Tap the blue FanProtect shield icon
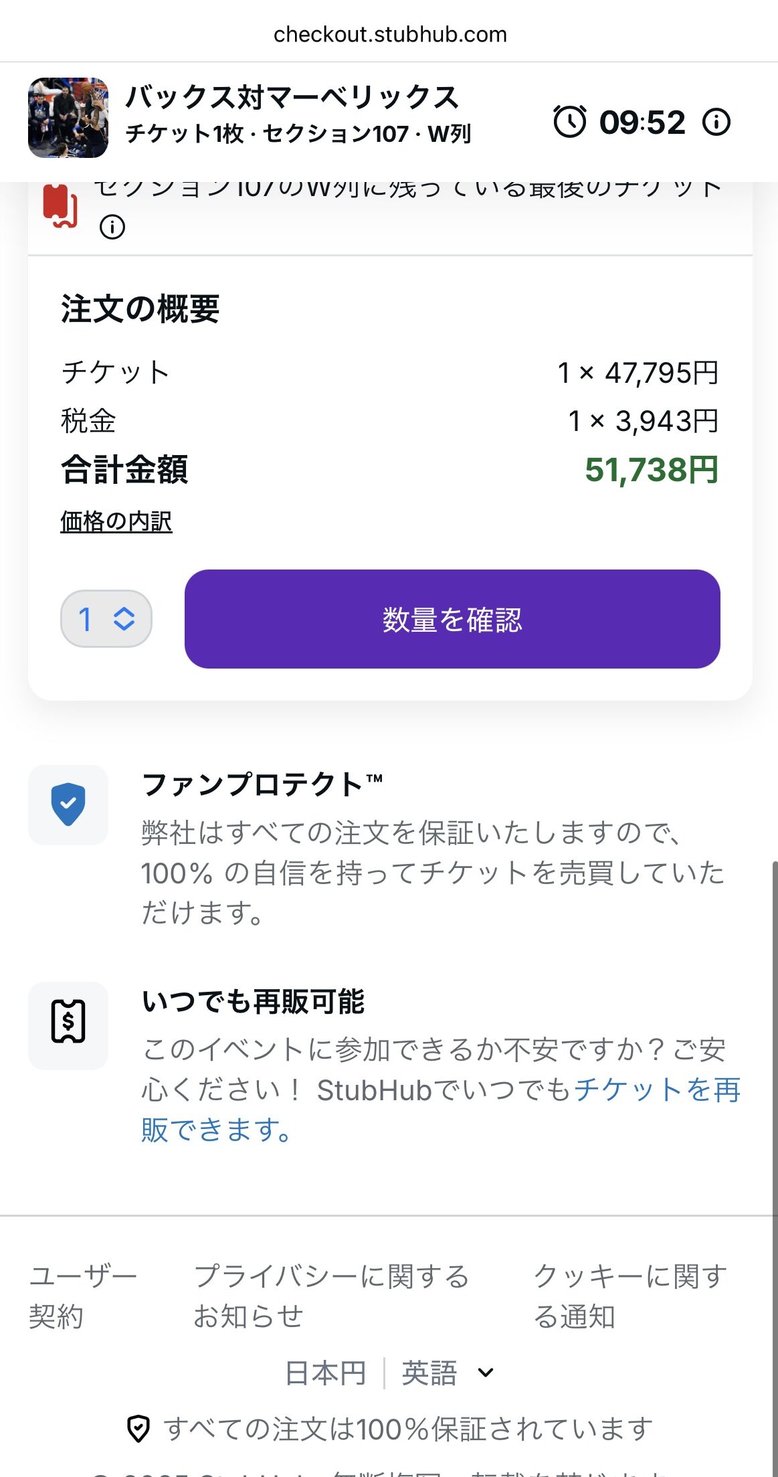The height and width of the screenshot is (1477, 778). [x=68, y=804]
